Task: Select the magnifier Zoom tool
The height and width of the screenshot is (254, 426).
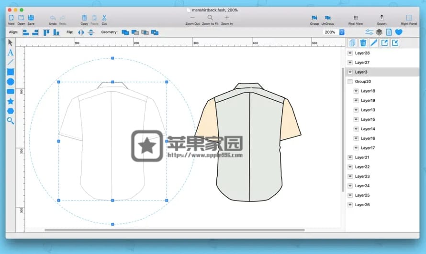Action: pyautogui.click(x=11, y=121)
